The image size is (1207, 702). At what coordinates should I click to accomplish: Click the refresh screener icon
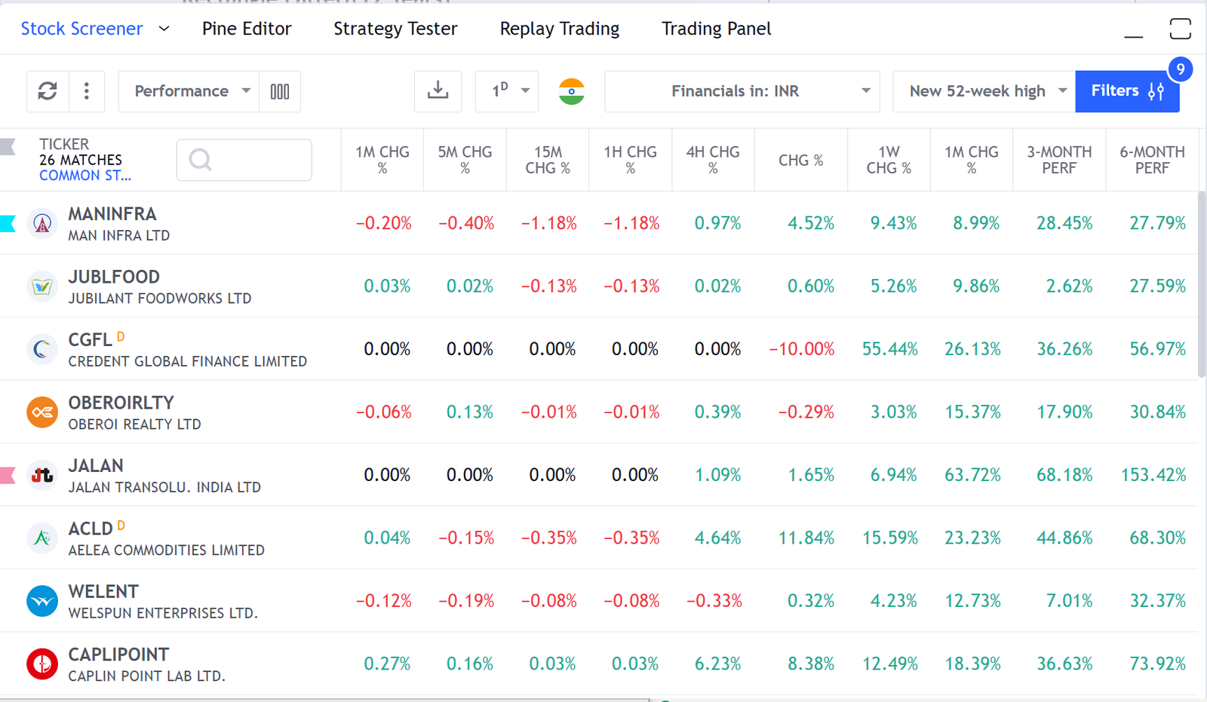tap(48, 91)
